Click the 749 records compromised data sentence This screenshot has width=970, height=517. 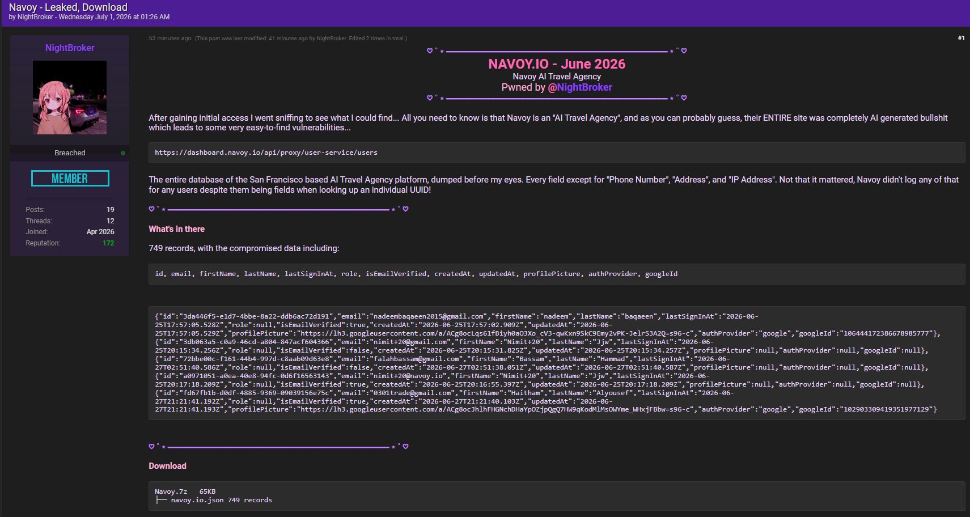click(244, 248)
